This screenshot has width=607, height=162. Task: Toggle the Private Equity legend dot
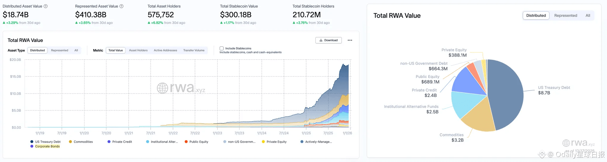tap(263, 142)
